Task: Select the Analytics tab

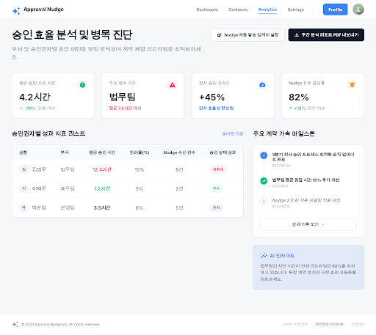Action: pyautogui.click(x=267, y=10)
